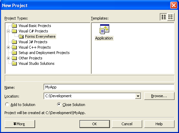The image size is (179, 133).
Task: Click the More button
Action: coord(20,124)
